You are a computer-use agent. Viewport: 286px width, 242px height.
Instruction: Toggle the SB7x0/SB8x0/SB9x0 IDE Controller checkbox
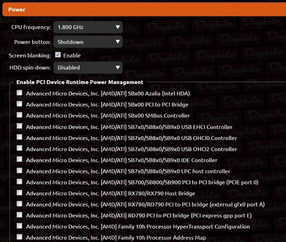pyautogui.click(x=19, y=159)
